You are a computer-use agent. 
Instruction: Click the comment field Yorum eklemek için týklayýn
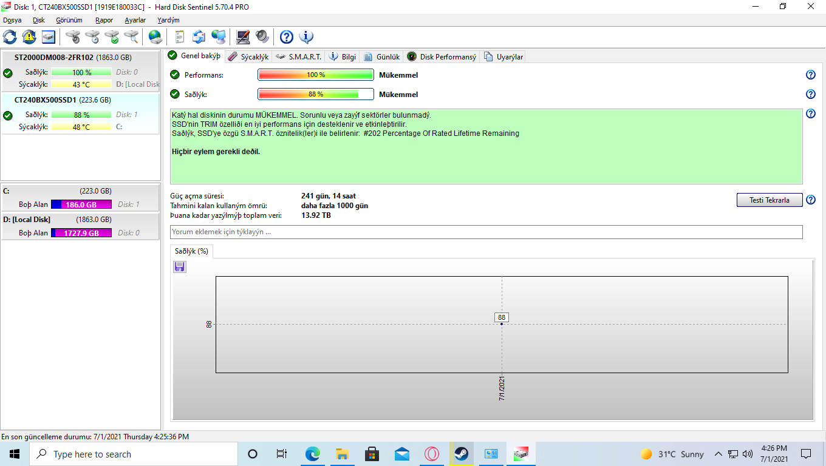(486, 232)
